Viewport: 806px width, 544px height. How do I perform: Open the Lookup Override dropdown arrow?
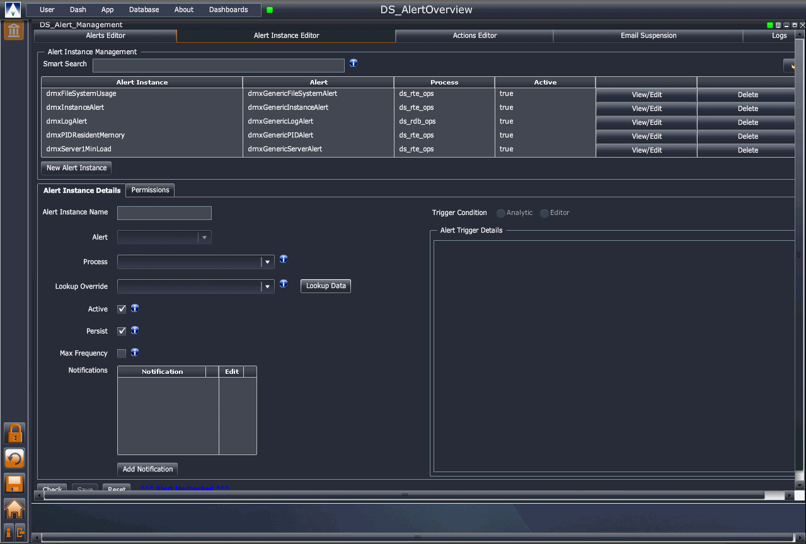point(267,286)
